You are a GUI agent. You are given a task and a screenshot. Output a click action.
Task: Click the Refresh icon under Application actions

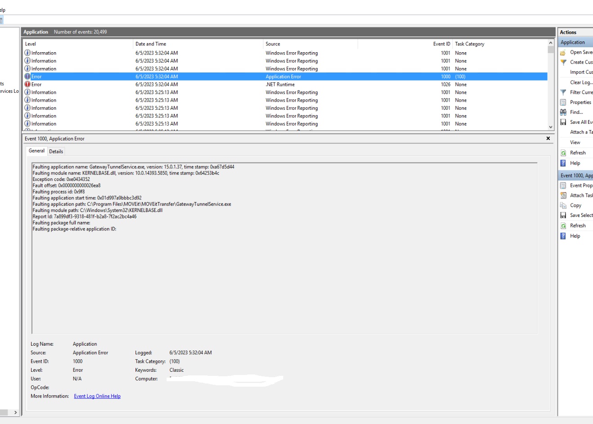pyautogui.click(x=563, y=153)
